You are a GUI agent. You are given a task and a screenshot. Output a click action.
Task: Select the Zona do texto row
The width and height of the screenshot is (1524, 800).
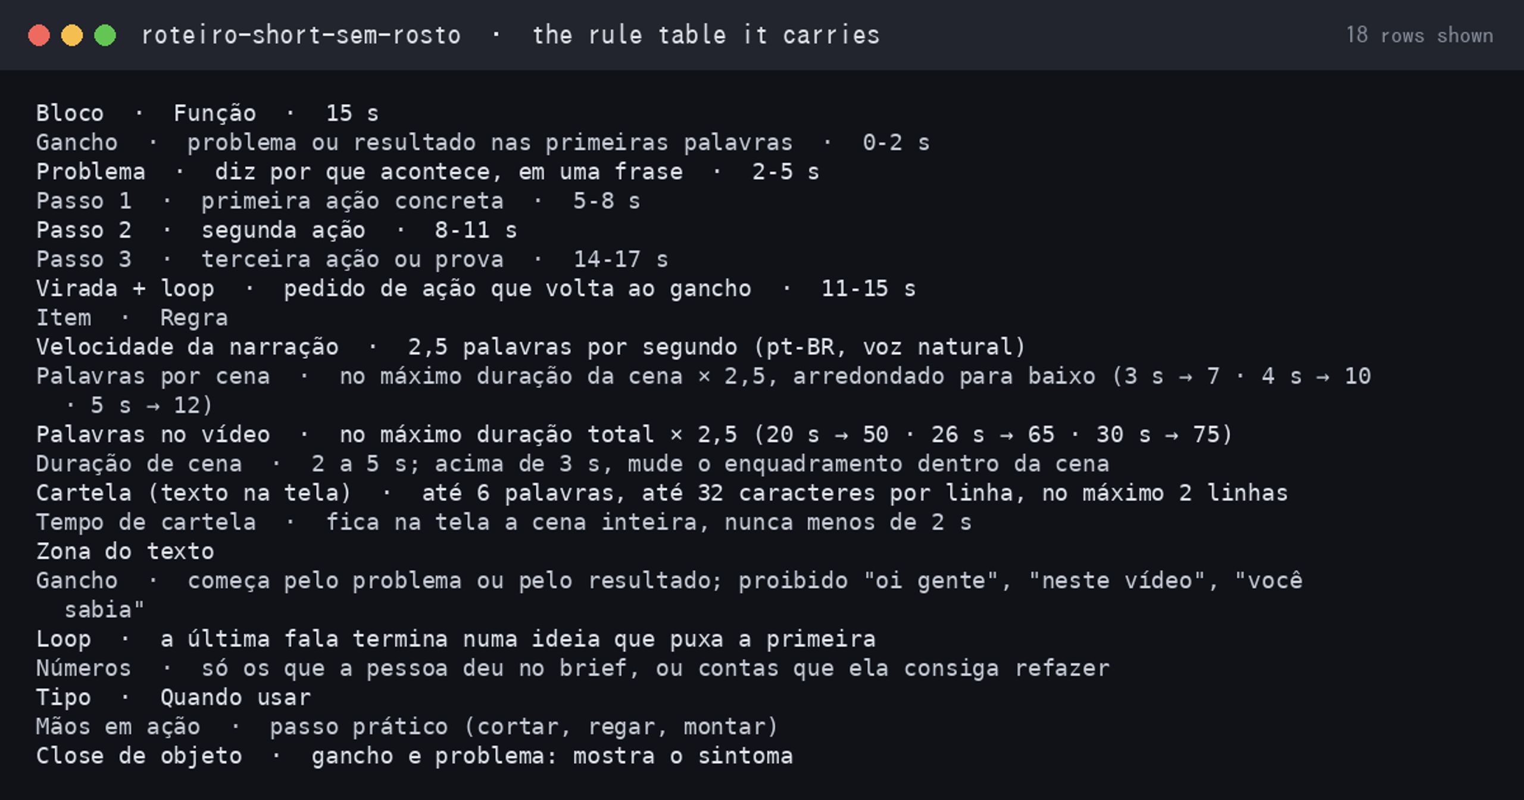(125, 551)
